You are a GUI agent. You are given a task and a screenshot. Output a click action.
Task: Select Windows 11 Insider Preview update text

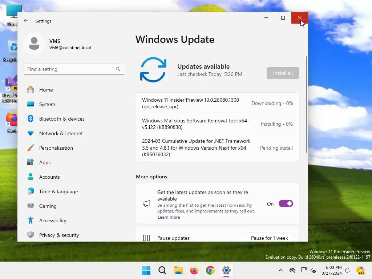[190, 103]
